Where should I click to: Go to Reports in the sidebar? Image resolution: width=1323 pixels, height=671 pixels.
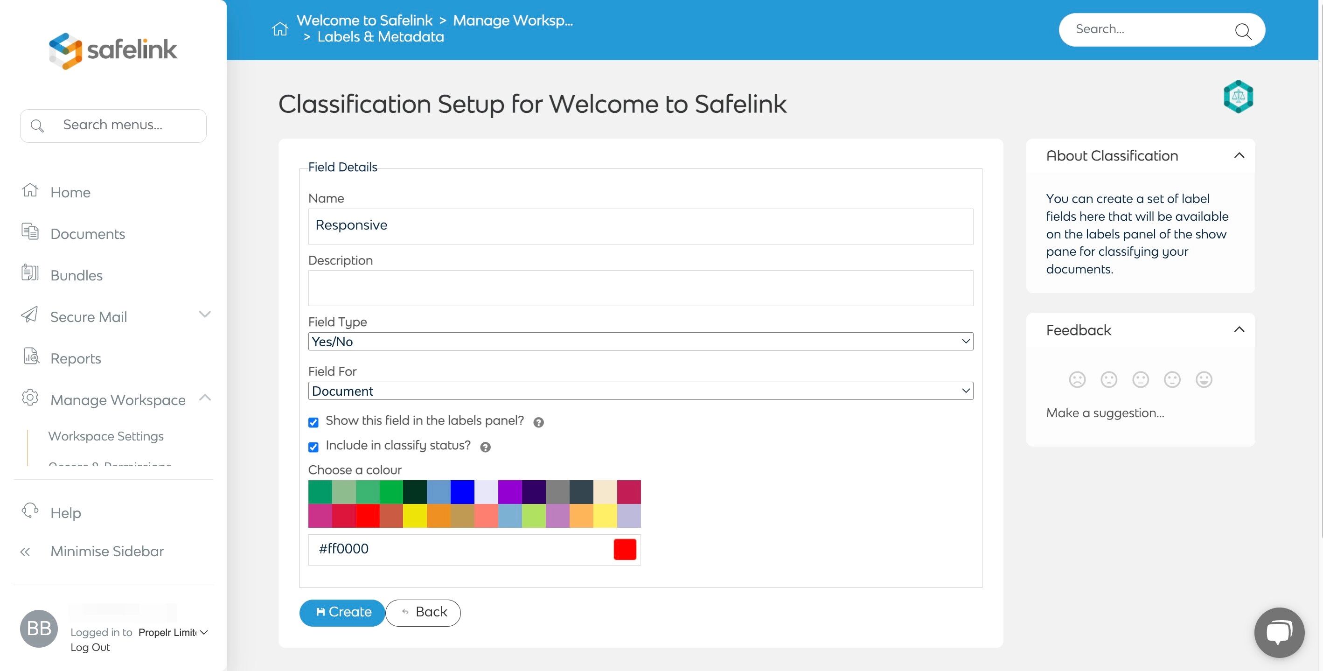point(76,358)
